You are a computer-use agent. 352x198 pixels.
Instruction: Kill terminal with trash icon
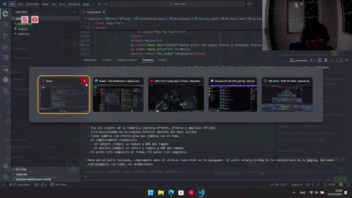(326, 60)
